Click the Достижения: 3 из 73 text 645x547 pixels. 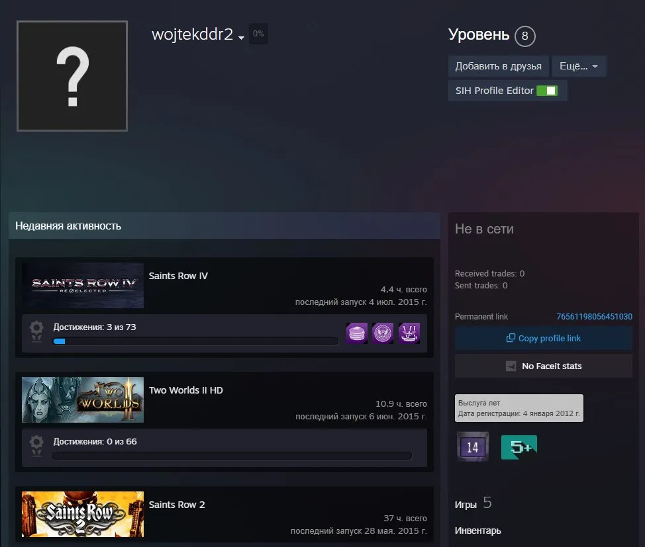95,327
